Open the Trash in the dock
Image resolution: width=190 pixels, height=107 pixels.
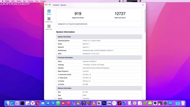(x=183, y=103)
